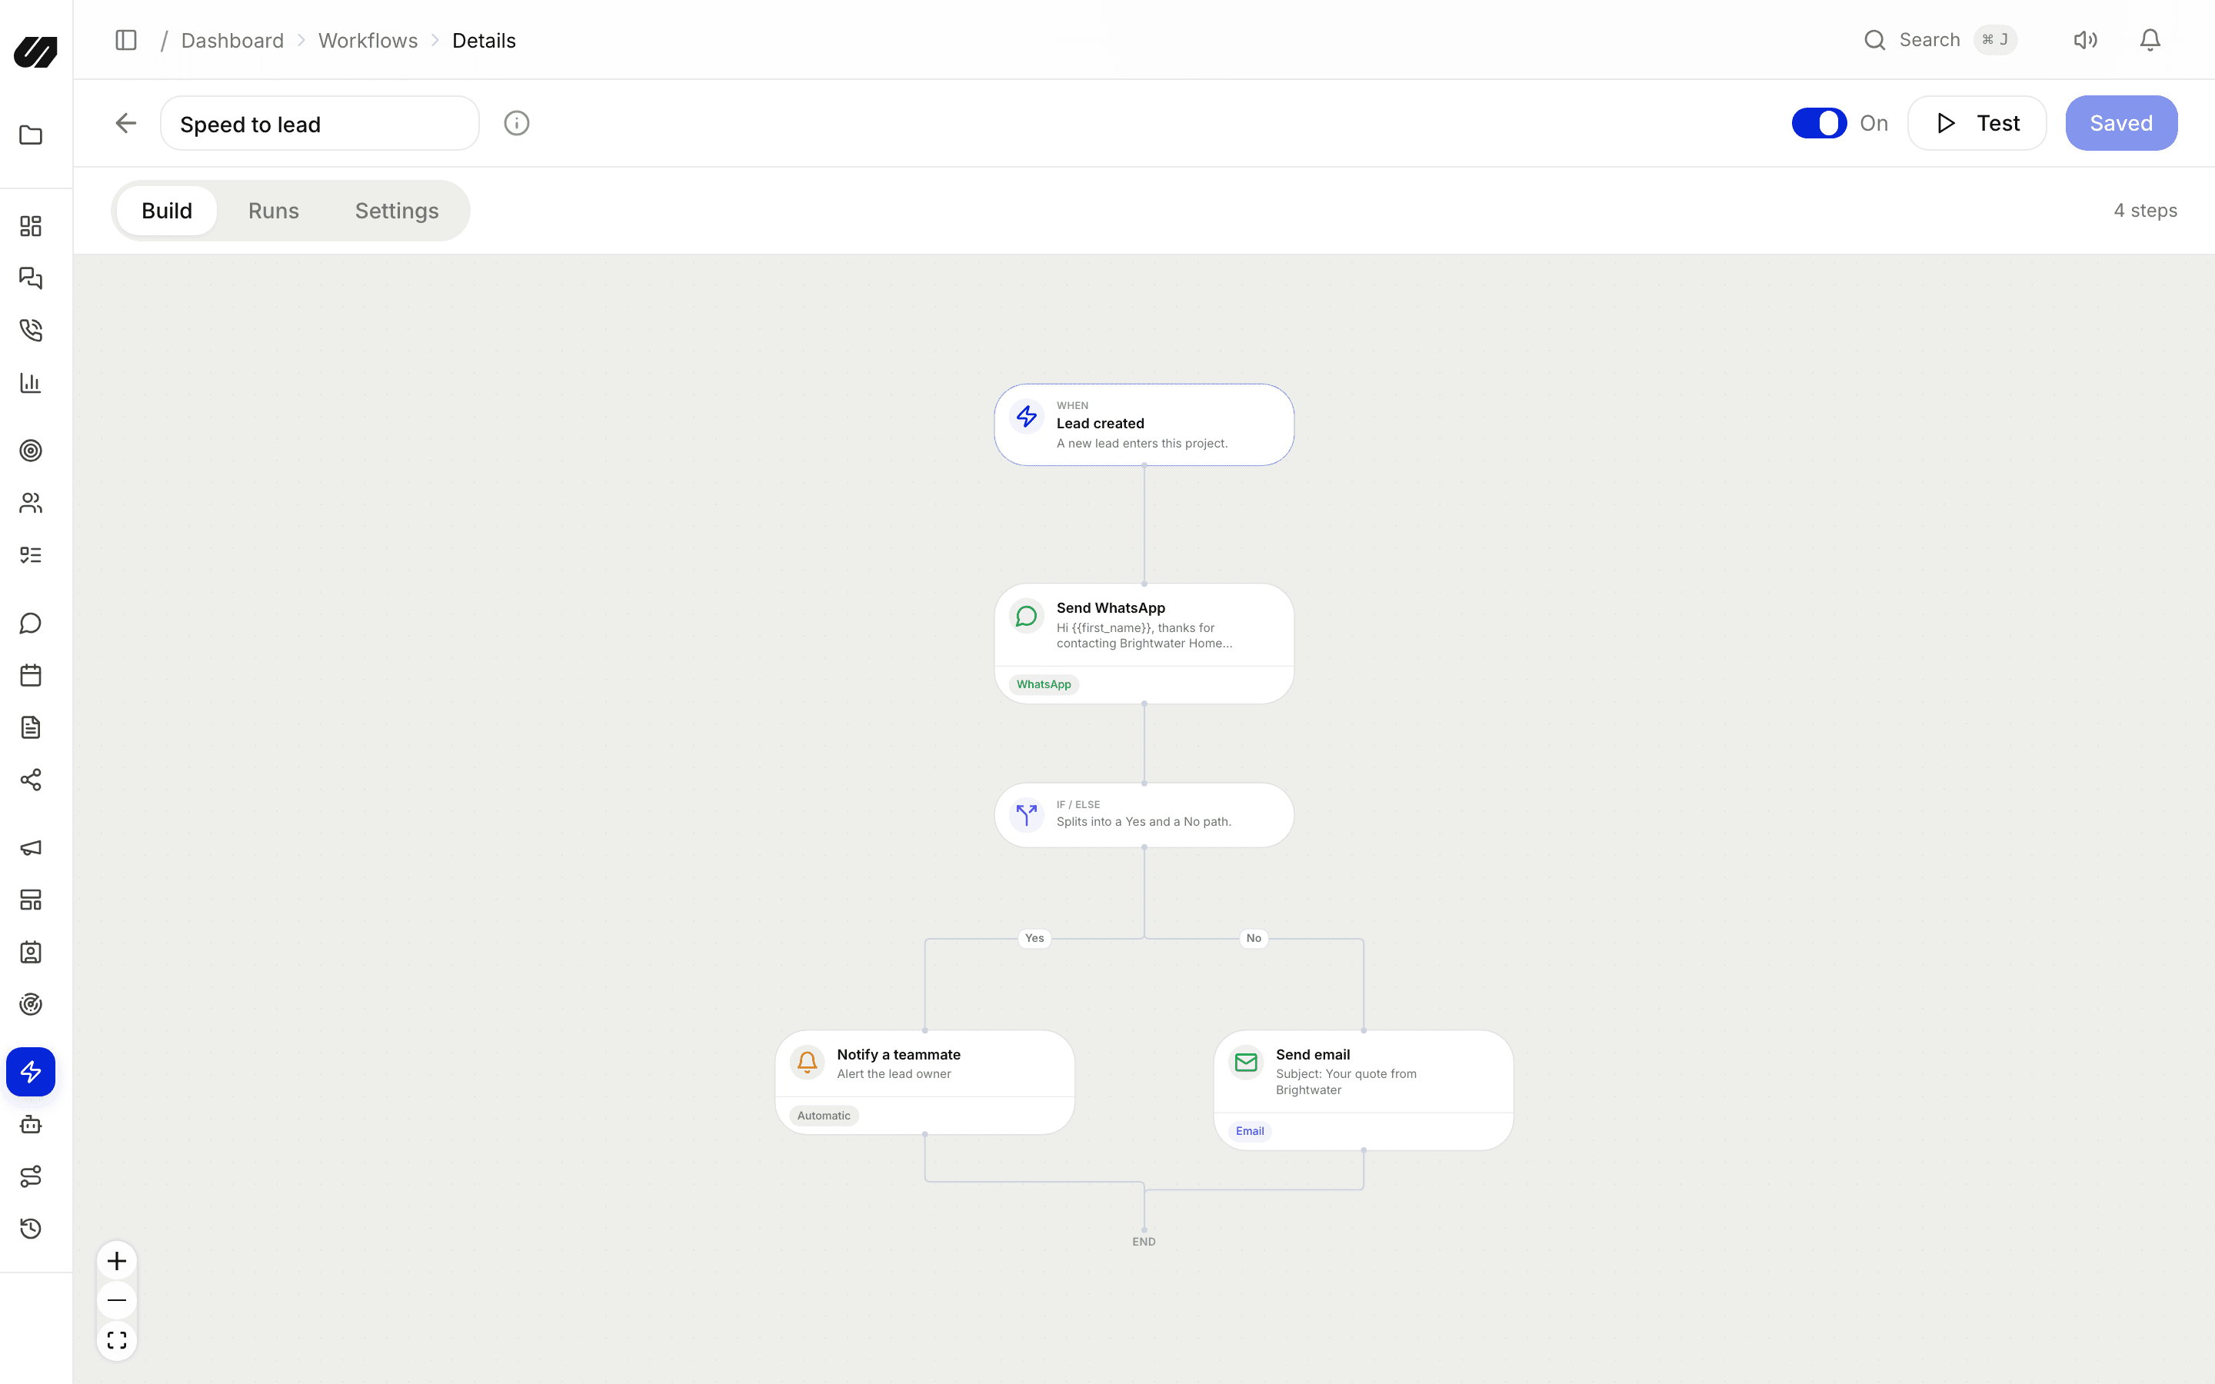
Task: Open the Workflows breadcrumb link
Action: point(368,40)
